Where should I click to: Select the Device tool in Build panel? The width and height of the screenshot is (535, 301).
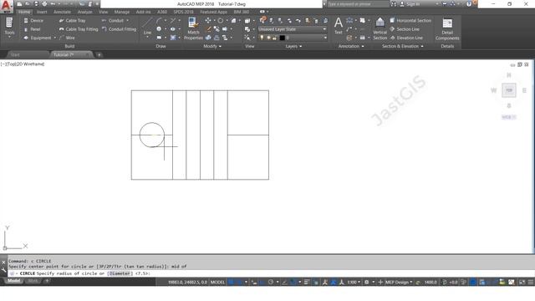click(x=33, y=20)
